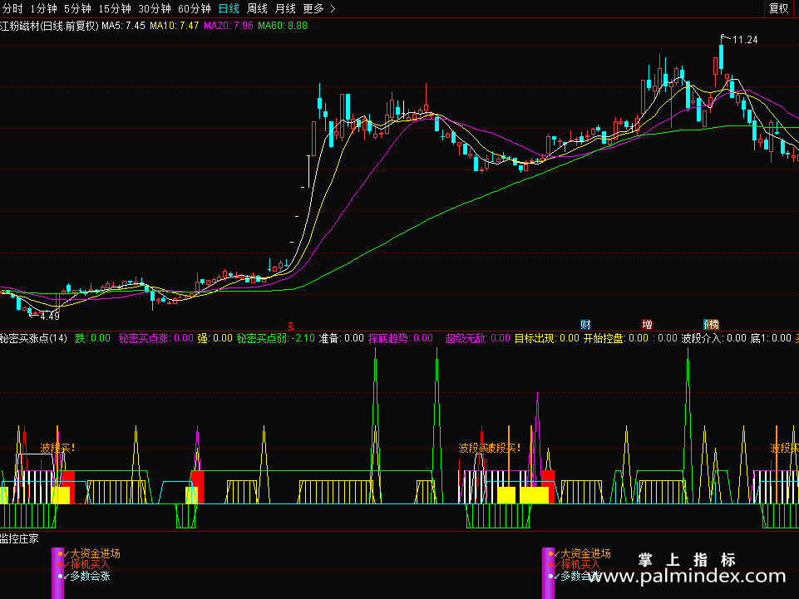
Task: Choose the 60分钟 period tab
Action: (x=195, y=8)
